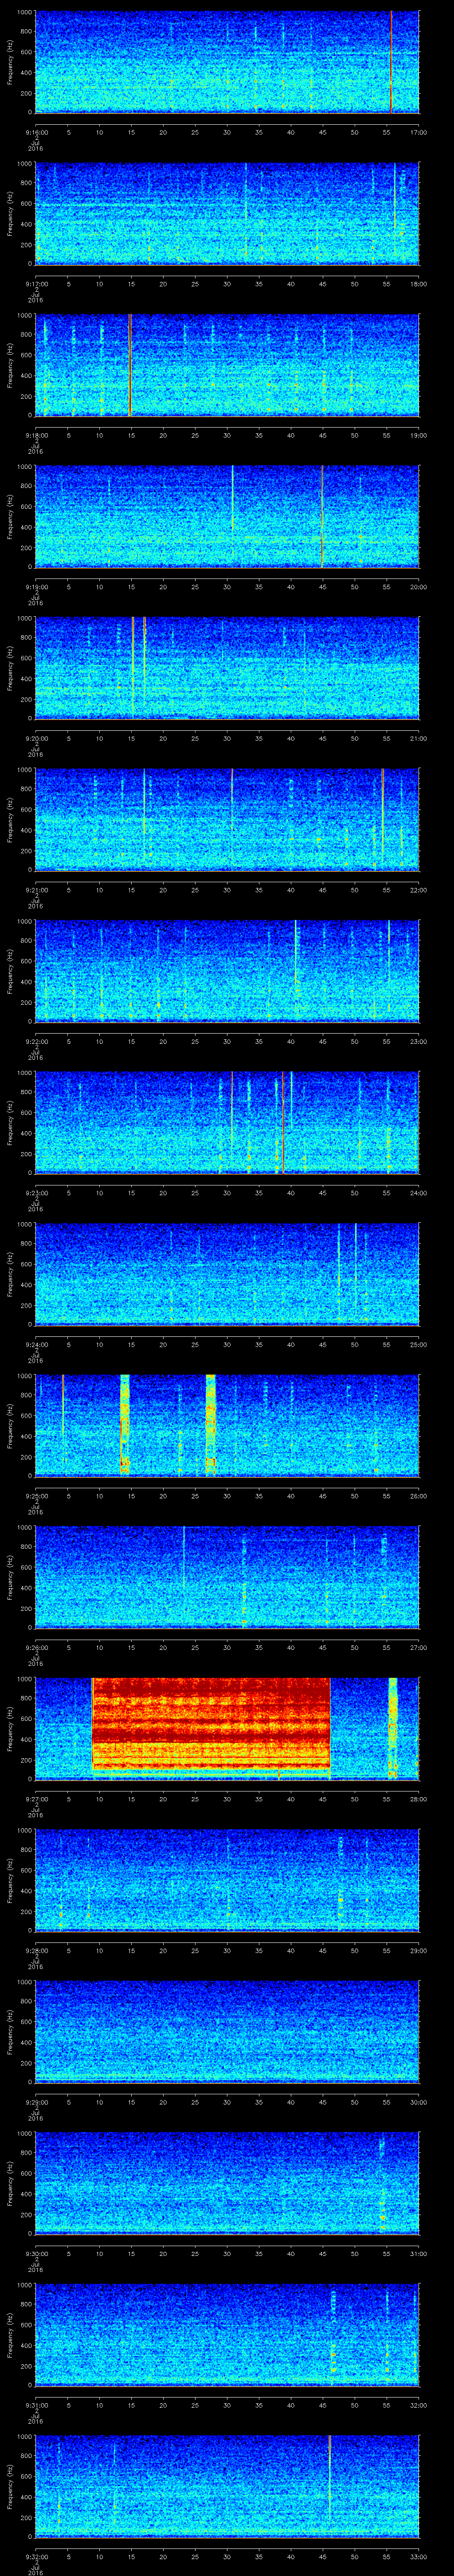Screen dimensions: 454x2576
Task: Click the "9:21:00" start time label
Action: coord(36,890)
